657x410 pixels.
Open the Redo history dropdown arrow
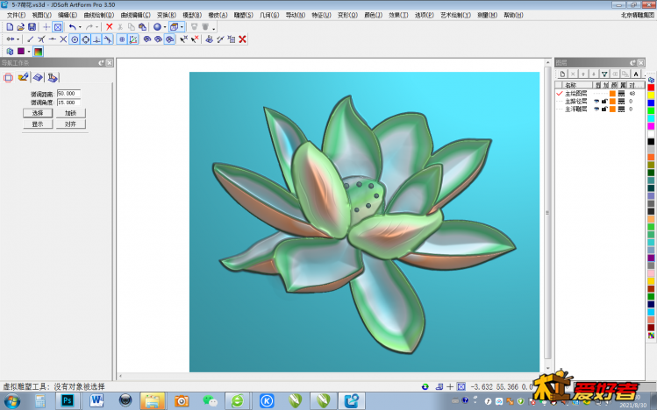[96, 27]
